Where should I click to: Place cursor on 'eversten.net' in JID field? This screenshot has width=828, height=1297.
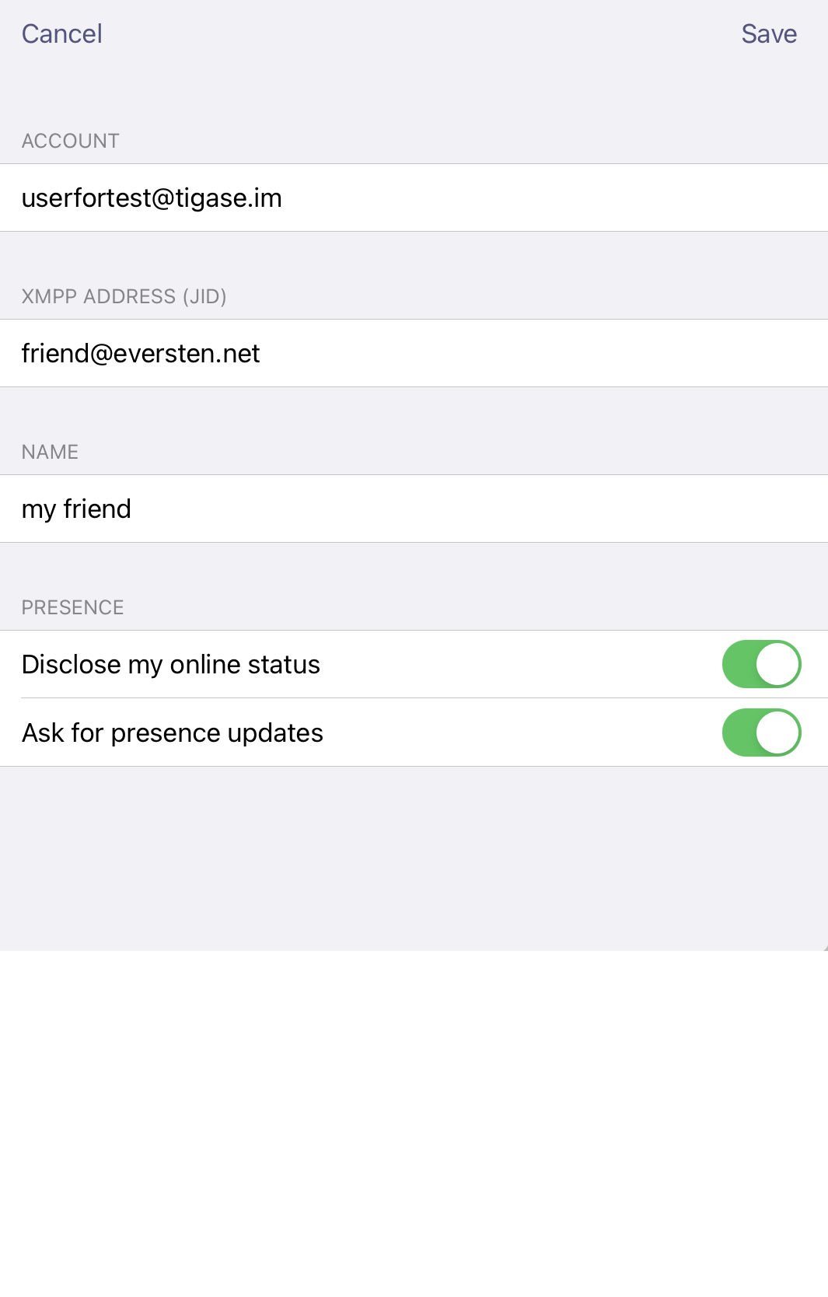pyautogui.click(x=187, y=354)
